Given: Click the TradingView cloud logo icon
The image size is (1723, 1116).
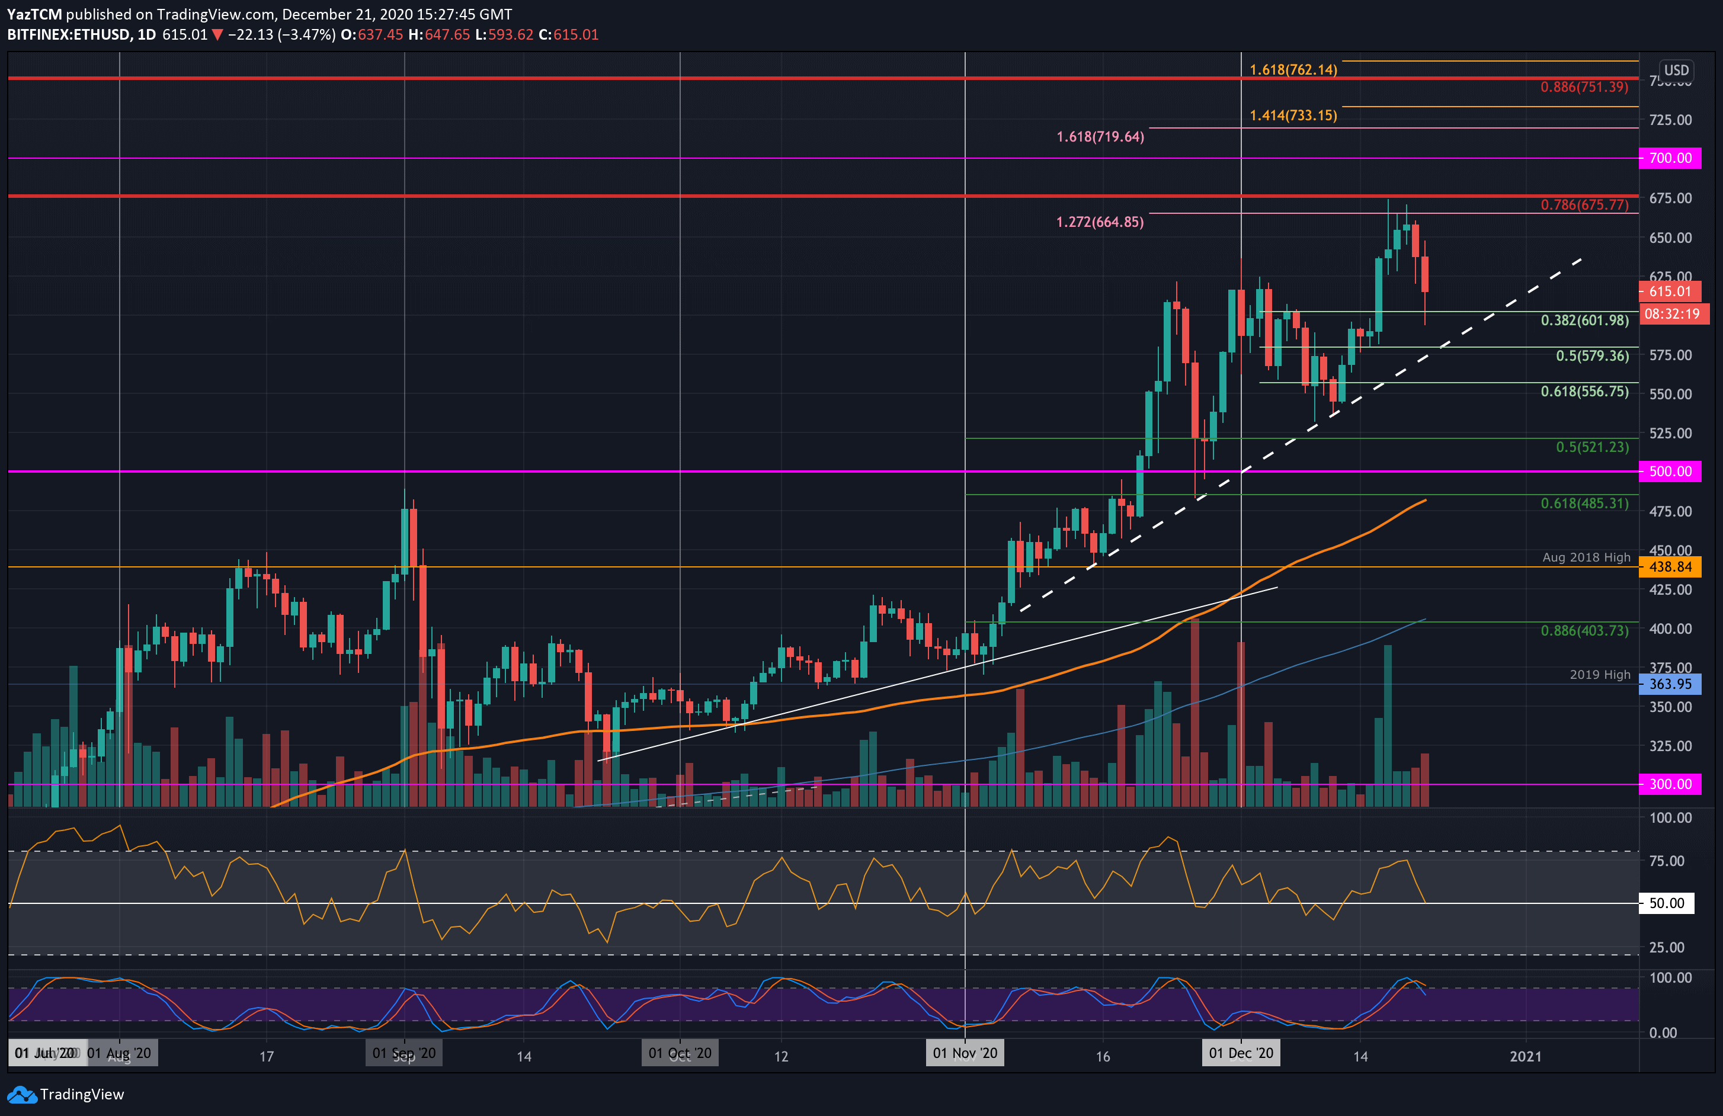Looking at the screenshot, I should pyautogui.click(x=22, y=1094).
